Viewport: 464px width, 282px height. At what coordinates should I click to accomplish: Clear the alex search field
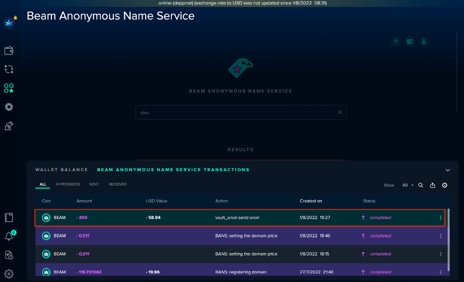coord(340,112)
